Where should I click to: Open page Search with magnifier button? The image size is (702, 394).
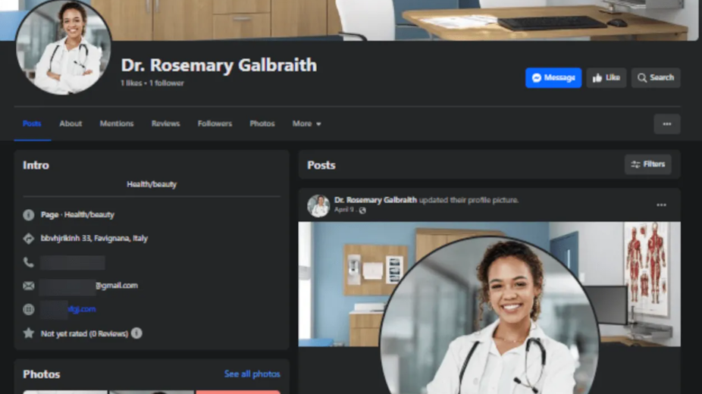click(656, 78)
